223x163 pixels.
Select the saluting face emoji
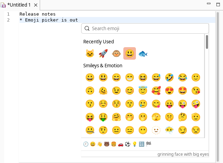tap(196, 117)
